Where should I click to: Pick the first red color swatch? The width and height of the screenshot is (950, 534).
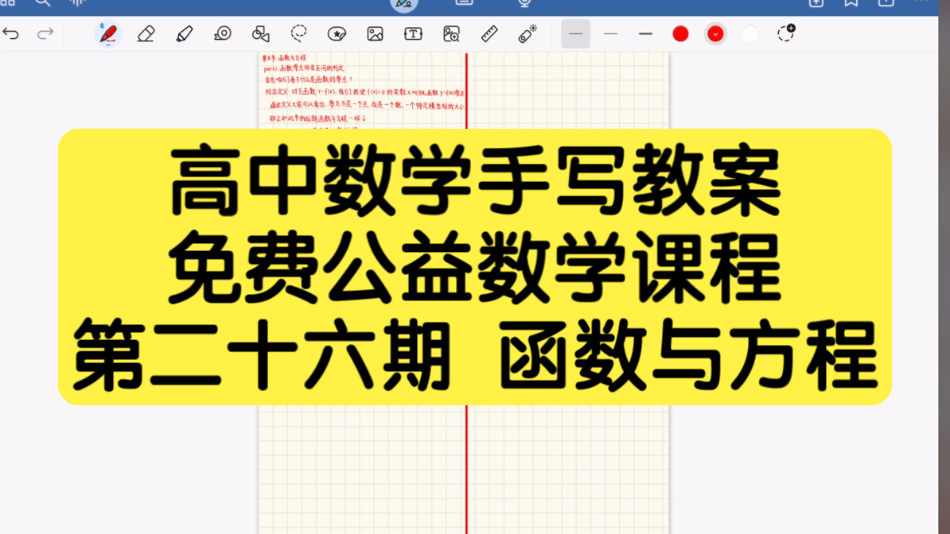click(x=680, y=34)
